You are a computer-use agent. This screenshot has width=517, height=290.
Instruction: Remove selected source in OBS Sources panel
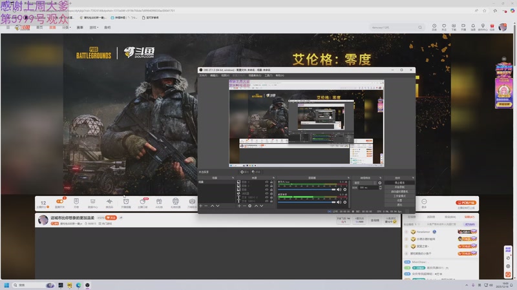(x=244, y=206)
